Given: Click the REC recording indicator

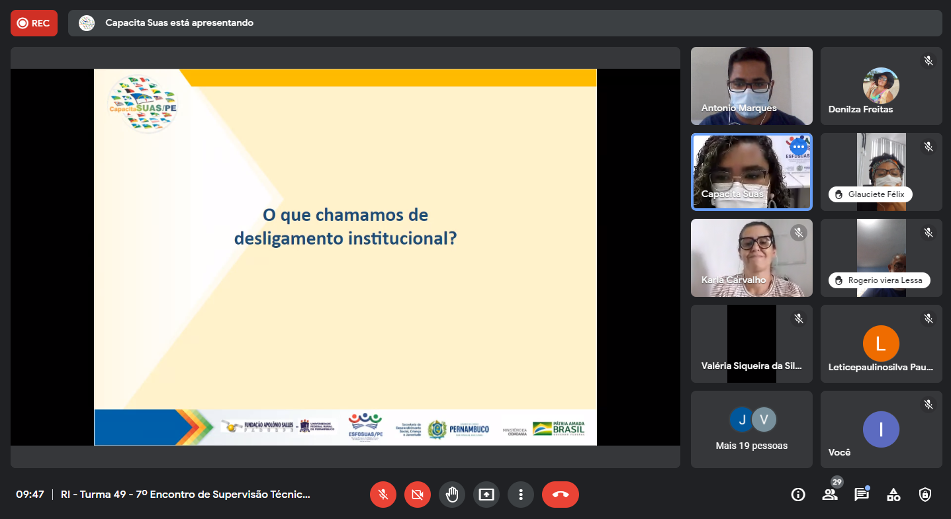Looking at the screenshot, I should [34, 23].
